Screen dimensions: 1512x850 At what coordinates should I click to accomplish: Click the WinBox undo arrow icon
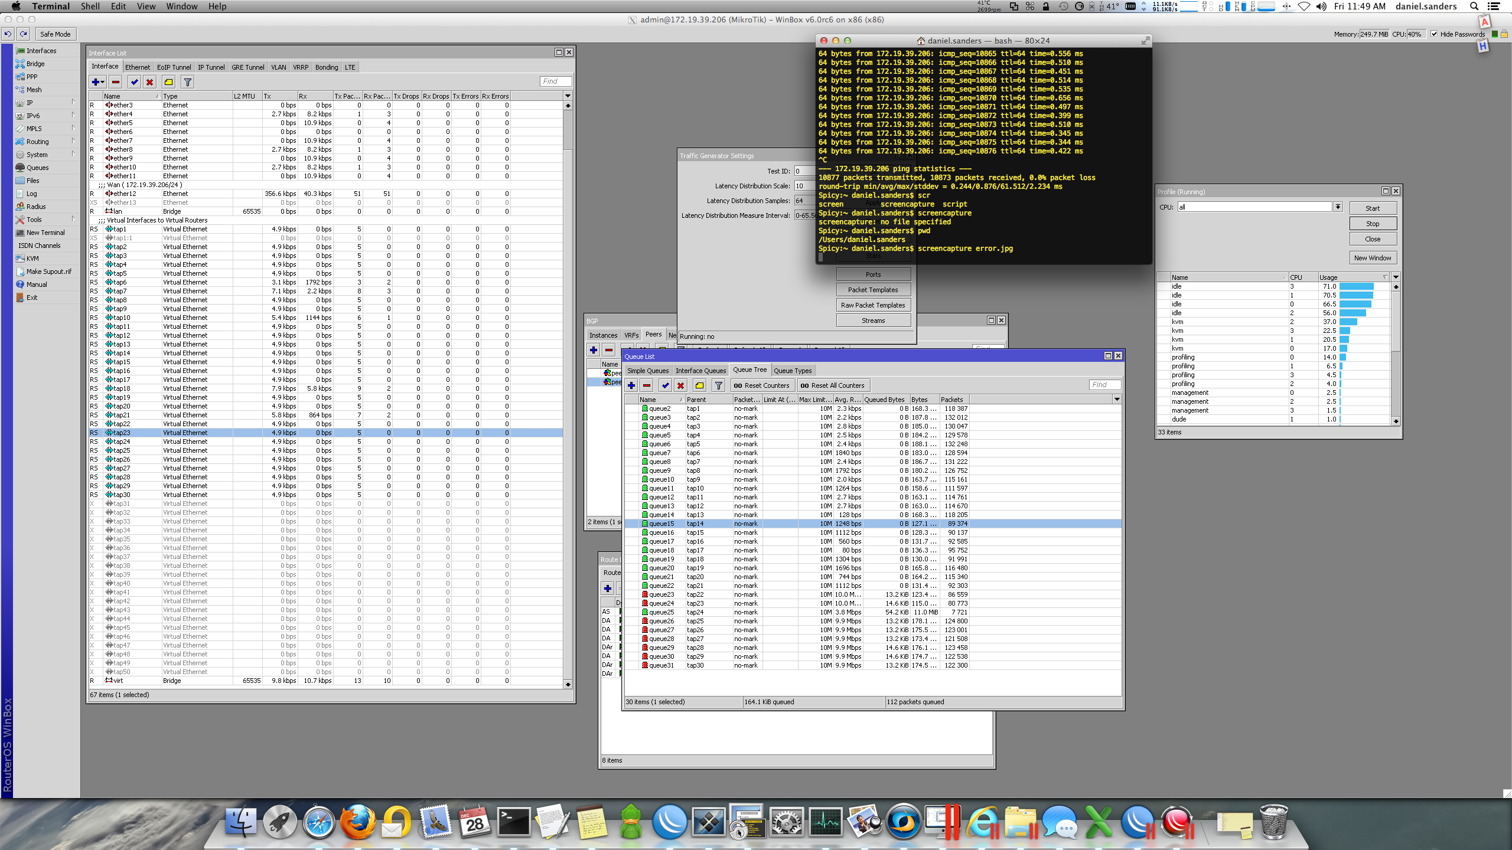8,34
